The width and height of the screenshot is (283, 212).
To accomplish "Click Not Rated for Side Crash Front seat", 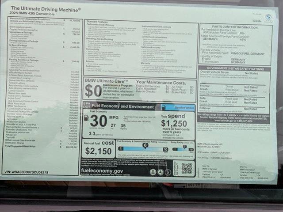I will [251, 99].
